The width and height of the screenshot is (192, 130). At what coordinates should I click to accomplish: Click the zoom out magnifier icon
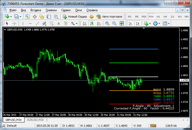coord(114,23)
